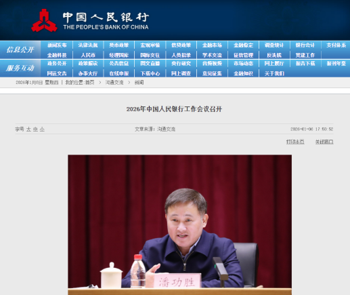Open 网上调查 section
Viewport: 350px width, 295px height.
[x=181, y=73]
